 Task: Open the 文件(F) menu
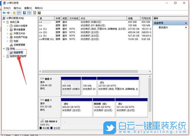point(7,8)
